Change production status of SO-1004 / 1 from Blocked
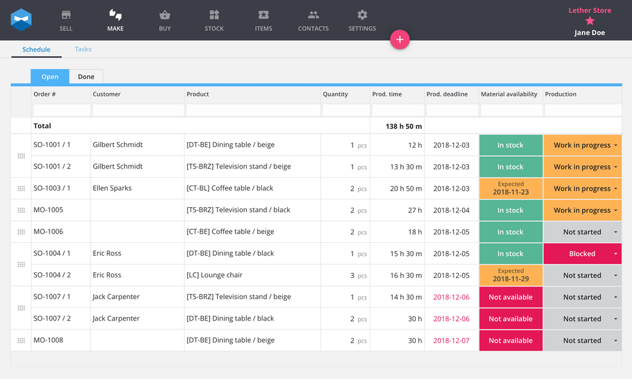Screen dimensions: 632x379 [582, 253]
